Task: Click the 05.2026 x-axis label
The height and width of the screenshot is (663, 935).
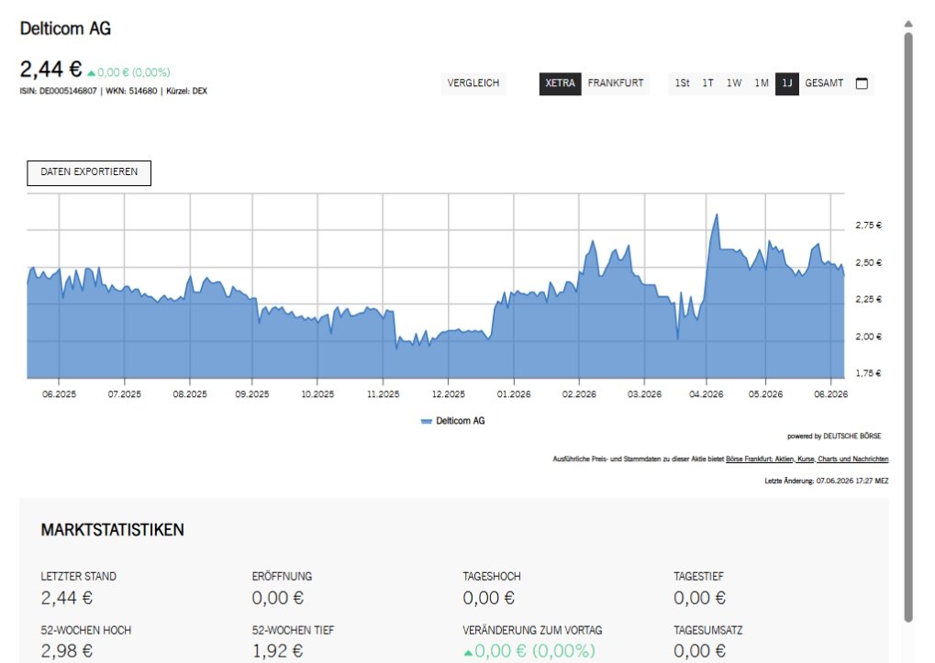Action: tap(765, 394)
